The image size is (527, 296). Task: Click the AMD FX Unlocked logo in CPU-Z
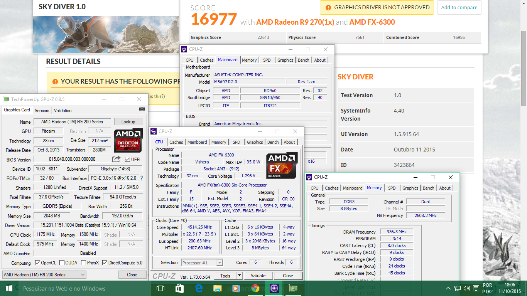coord(282,165)
